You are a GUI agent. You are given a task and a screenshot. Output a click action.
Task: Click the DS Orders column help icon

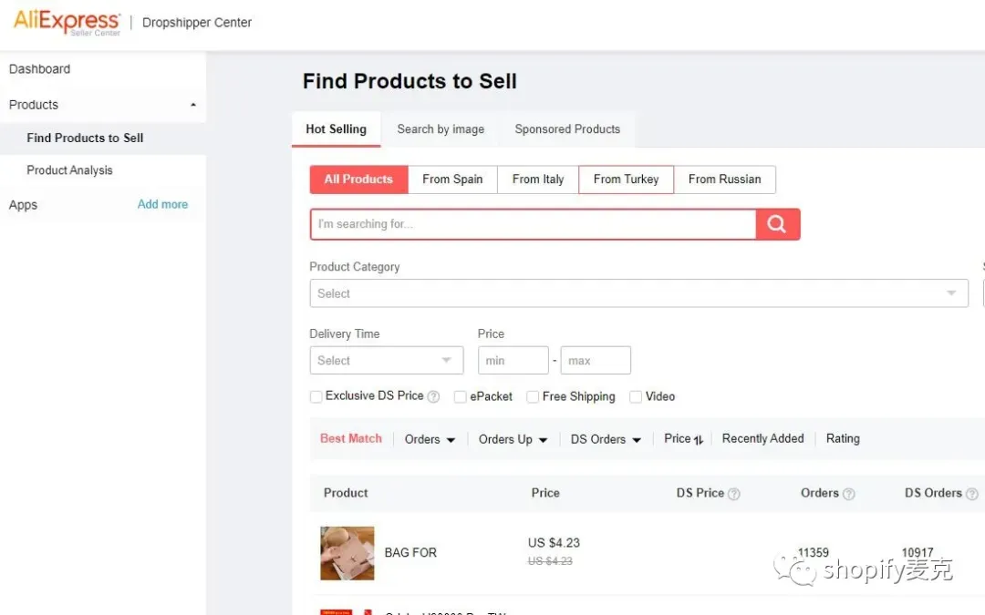972,494
